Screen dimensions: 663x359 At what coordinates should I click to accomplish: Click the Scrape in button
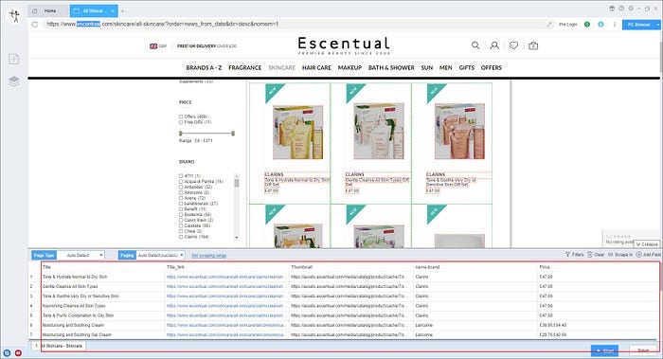620,255
